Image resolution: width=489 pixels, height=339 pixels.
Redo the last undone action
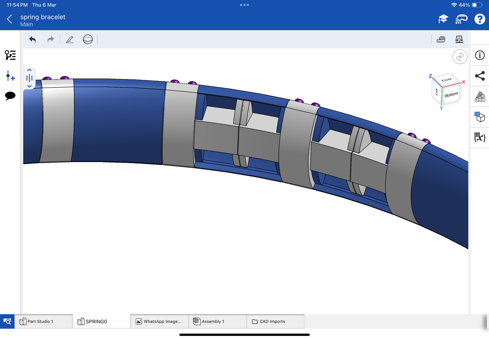[50, 40]
